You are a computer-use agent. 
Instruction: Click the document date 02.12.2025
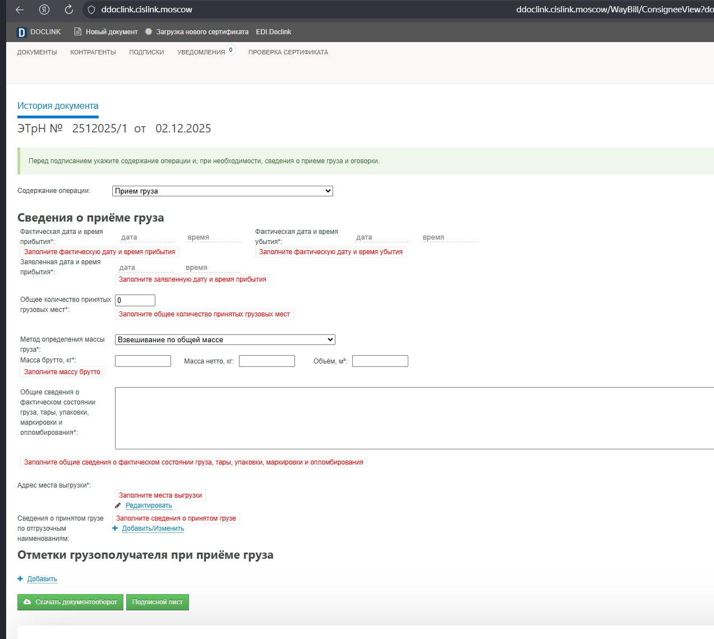[183, 128]
